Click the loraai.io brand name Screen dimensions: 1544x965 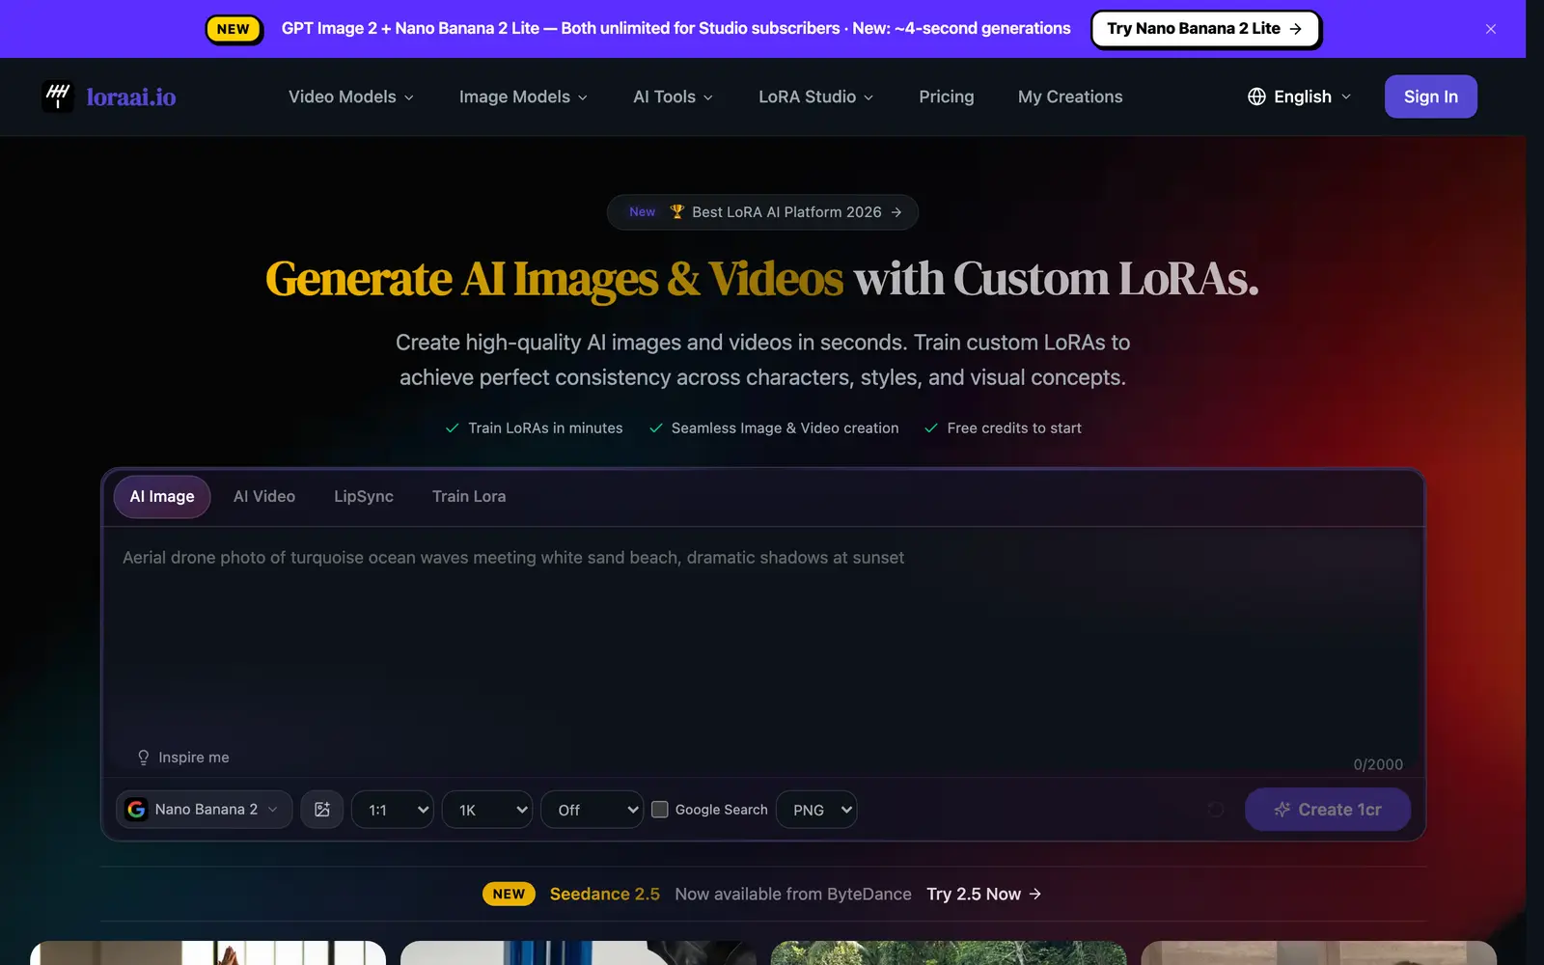(x=131, y=96)
